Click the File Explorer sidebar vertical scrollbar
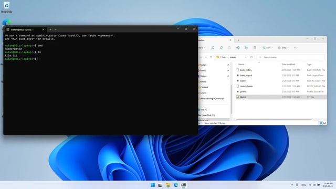 [x=231, y=99]
